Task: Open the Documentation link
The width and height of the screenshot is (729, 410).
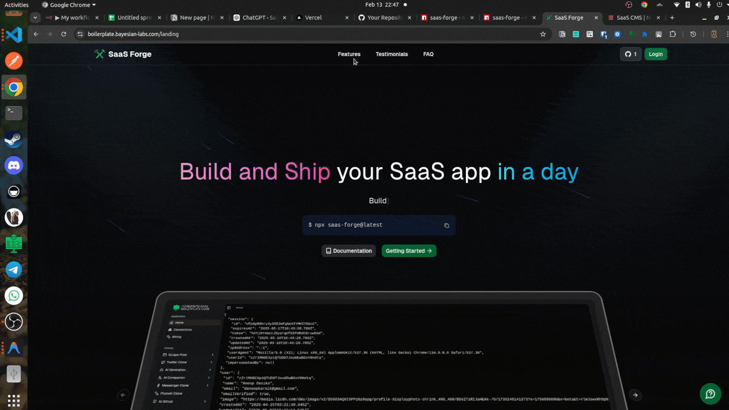Action: (349, 251)
